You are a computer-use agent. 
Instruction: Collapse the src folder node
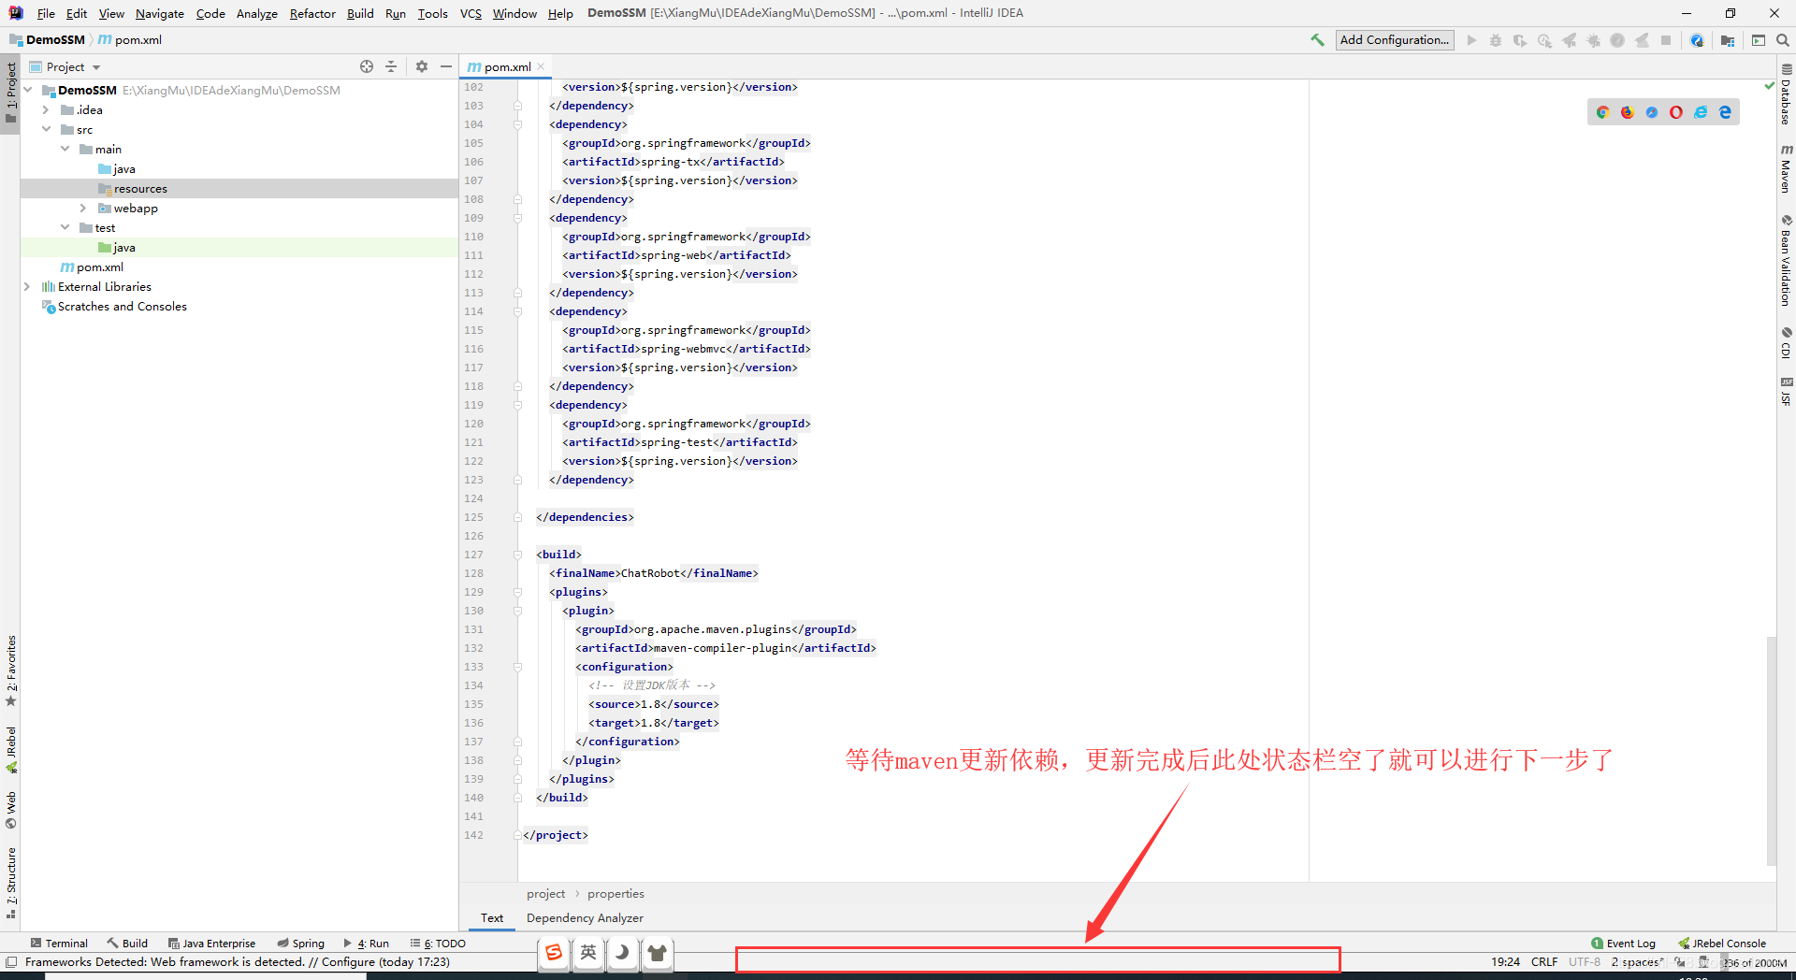pyautogui.click(x=46, y=129)
